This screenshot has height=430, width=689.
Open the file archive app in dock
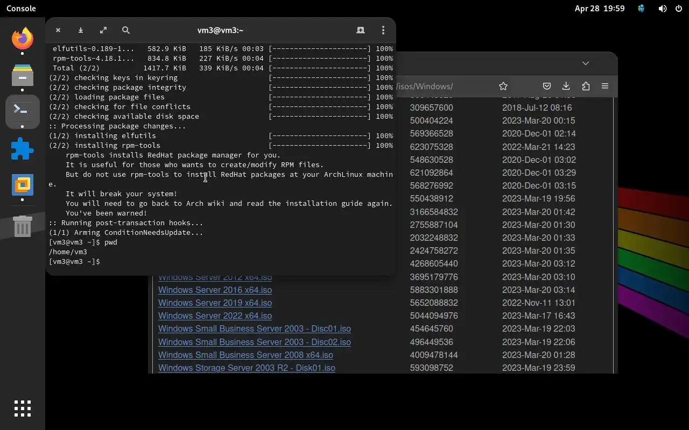pos(23,75)
